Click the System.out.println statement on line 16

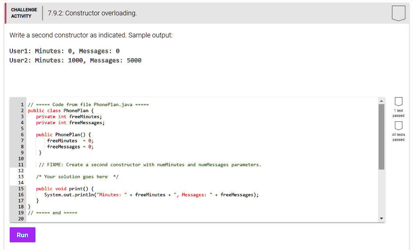click(152, 195)
